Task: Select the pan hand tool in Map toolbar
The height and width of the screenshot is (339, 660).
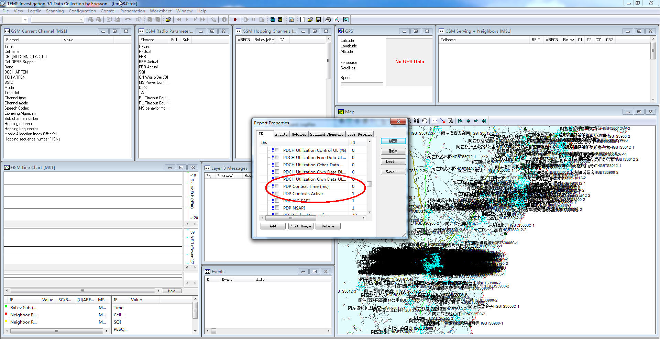Action: pos(425,121)
